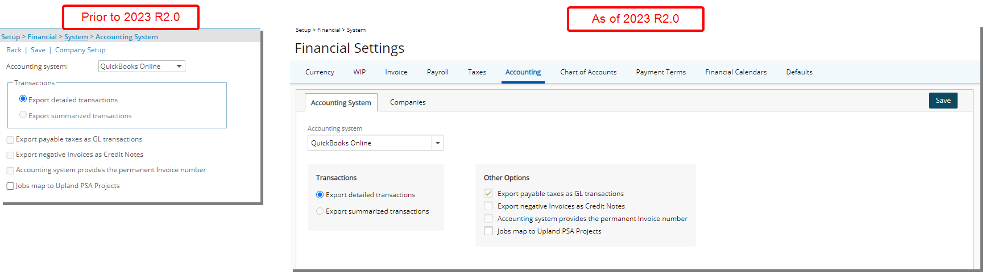Open the System breadcrumb link
The width and height of the screenshot is (986, 275).
tap(76, 37)
